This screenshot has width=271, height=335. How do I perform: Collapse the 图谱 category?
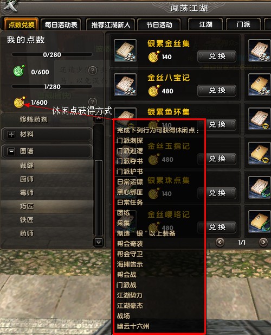coord(11,151)
